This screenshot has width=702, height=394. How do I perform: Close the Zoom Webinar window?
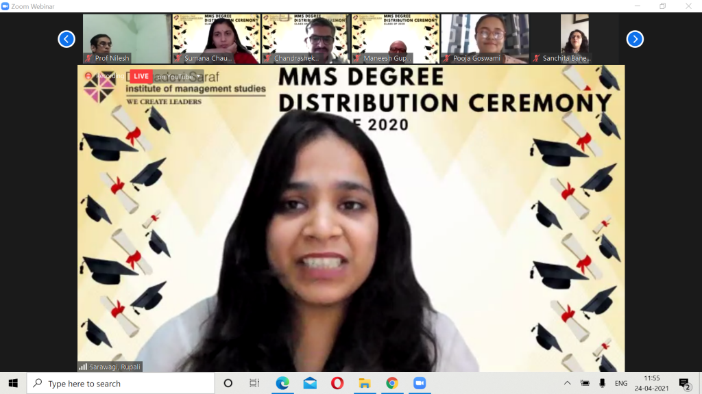(x=688, y=6)
